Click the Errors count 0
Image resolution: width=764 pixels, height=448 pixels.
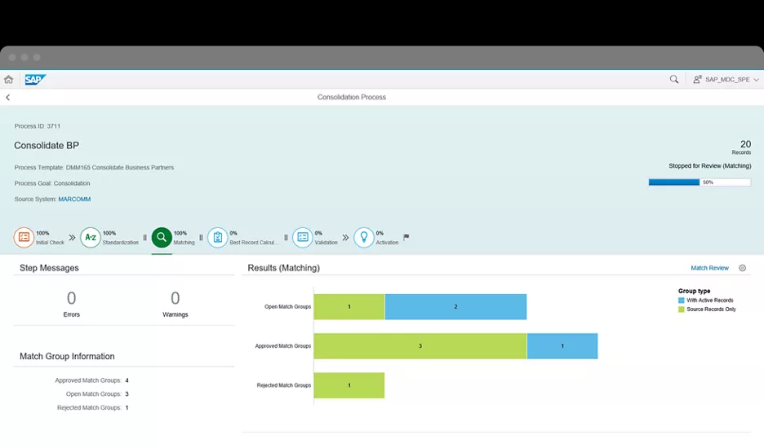(71, 297)
